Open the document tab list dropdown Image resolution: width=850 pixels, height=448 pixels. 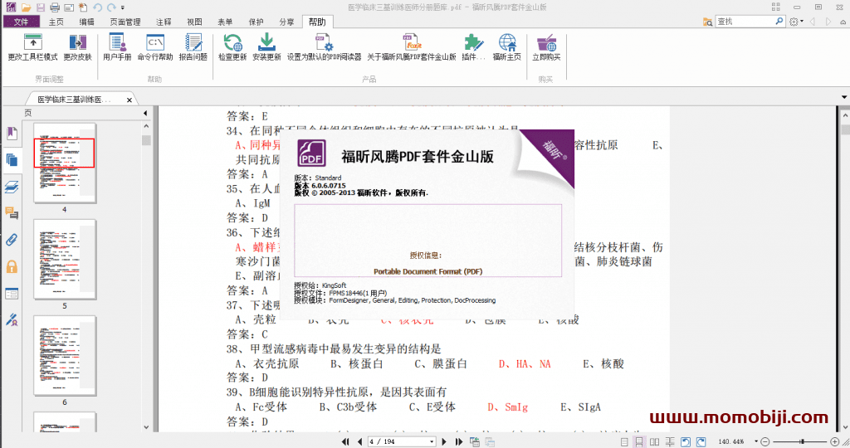pos(844,97)
